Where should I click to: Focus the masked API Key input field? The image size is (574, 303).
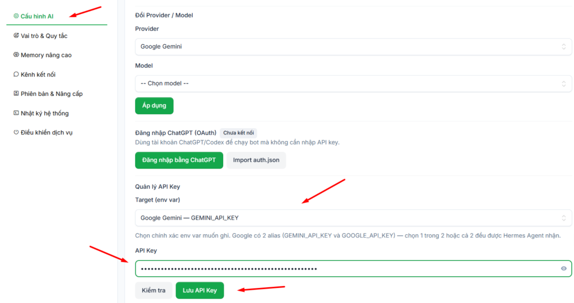pyautogui.click(x=353, y=269)
